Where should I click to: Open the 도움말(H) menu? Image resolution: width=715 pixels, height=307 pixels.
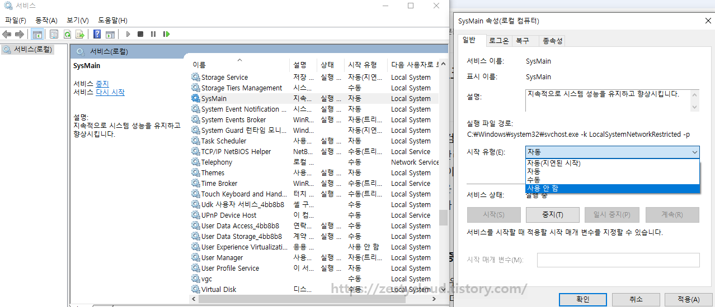(x=112, y=20)
